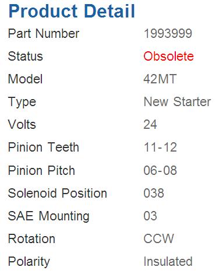Click the Solenoid Position label
This screenshot has height=274, width=219.
click(58, 193)
